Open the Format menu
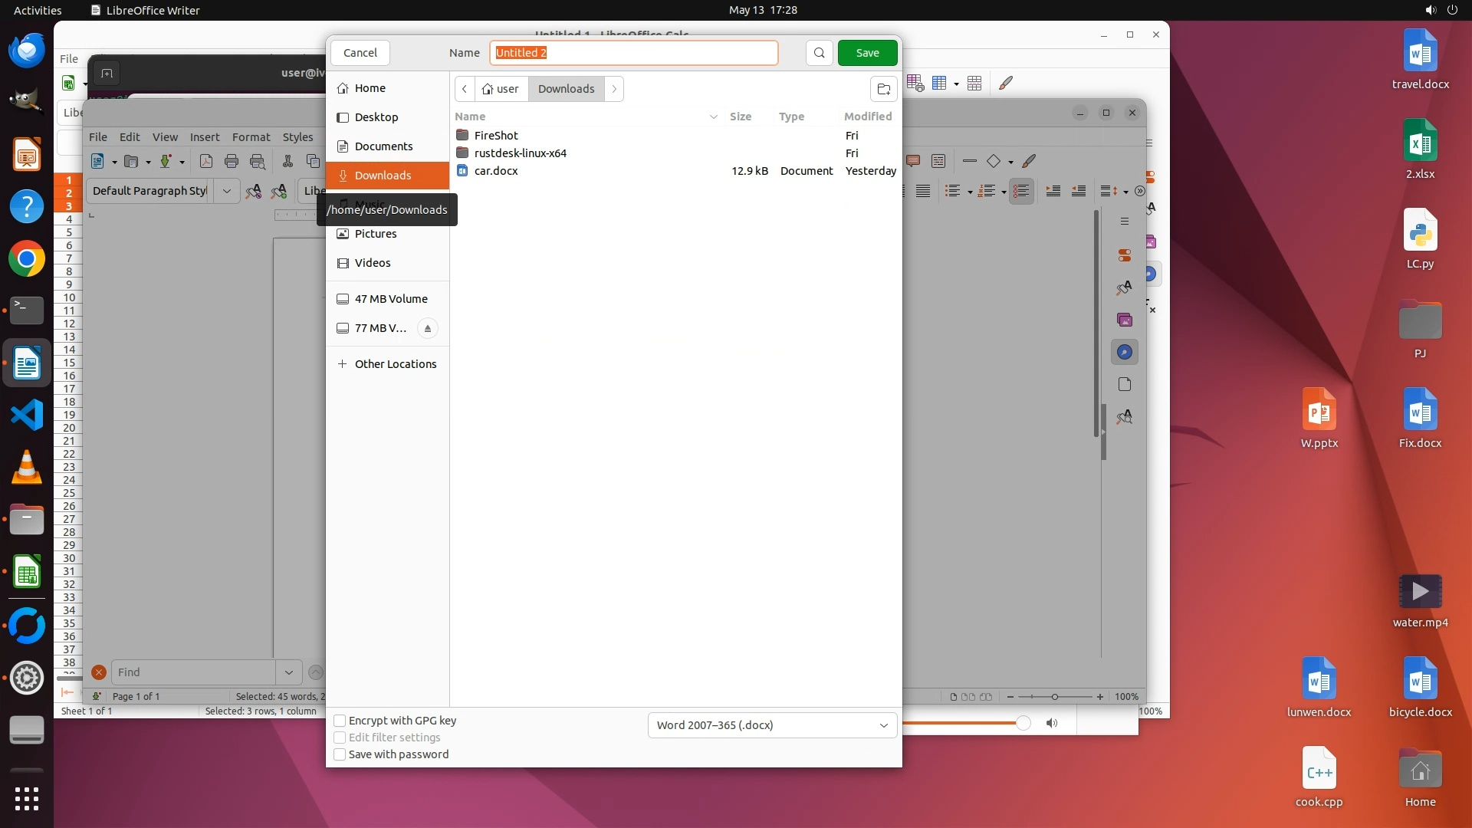Viewport: 1472px width, 828px height. click(251, 137)
